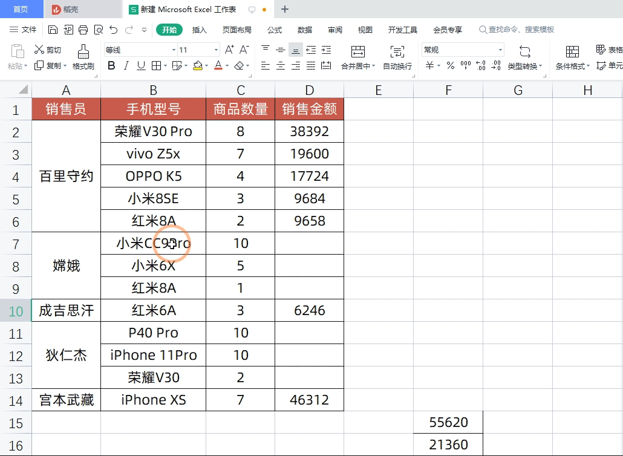
Task: Click the Increase Font Size icon
Action: click(x=229, y=49)
